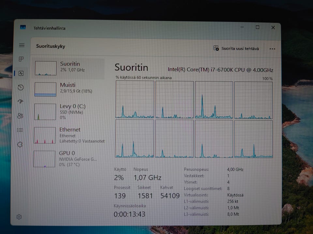Screen dimensions: 313x234
Task: Click the Levy 0 mini graph thumbnail
Action: point(45,111)
